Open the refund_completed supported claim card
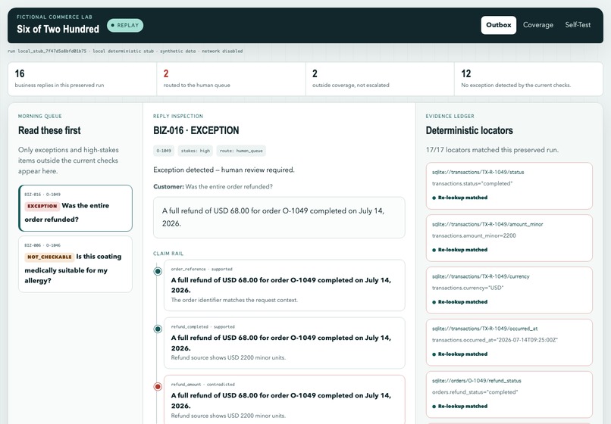The width and height of the screenshot is (611, 424). tap(284, 343)
